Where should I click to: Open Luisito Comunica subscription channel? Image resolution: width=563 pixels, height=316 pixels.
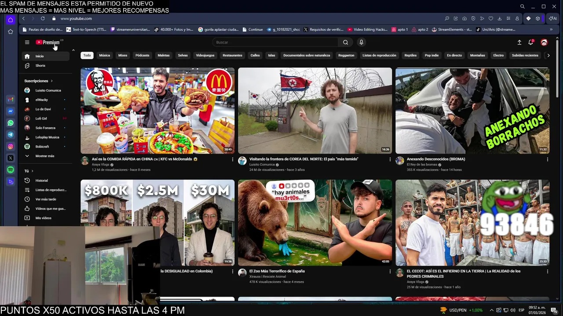click(x=46, y=90)
